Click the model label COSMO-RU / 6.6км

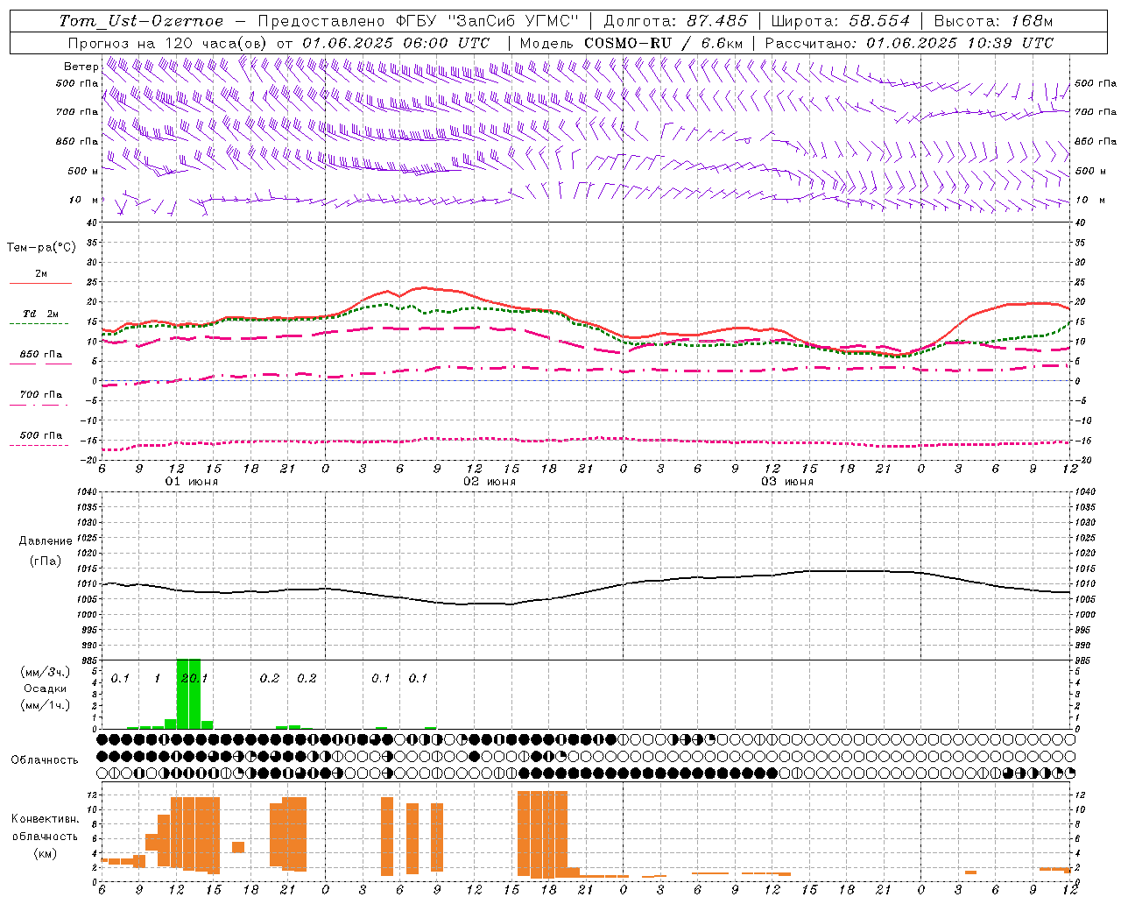point(663,43)
